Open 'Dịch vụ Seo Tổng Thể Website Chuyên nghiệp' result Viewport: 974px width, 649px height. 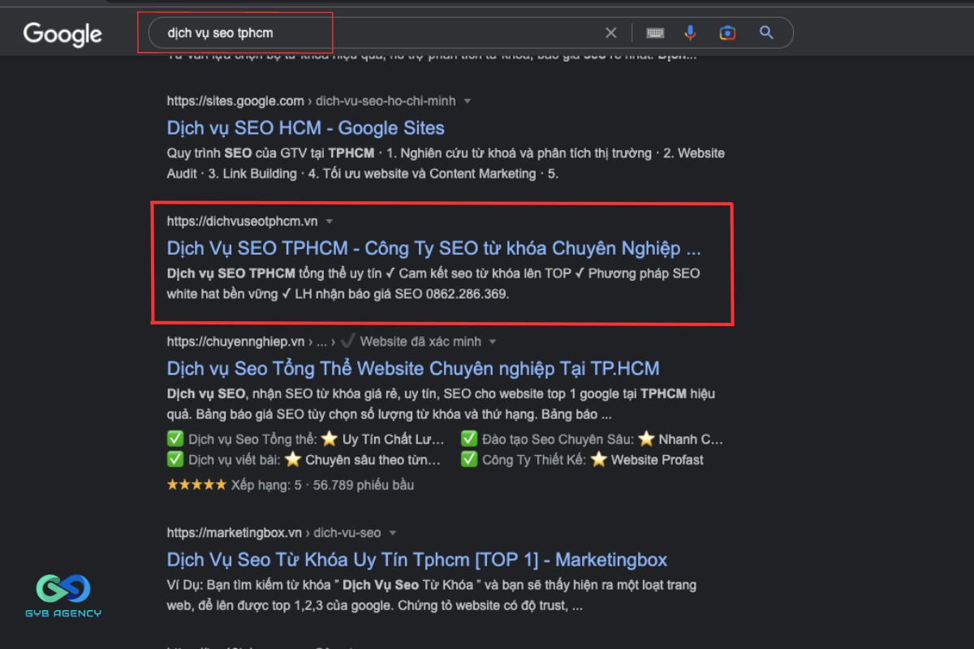coord(413,368)
